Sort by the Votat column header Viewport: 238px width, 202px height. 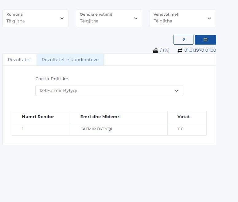tap(184, 117)
